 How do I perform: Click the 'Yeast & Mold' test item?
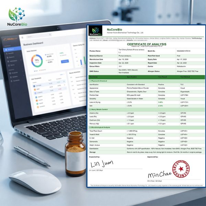(x=94, y=135)
